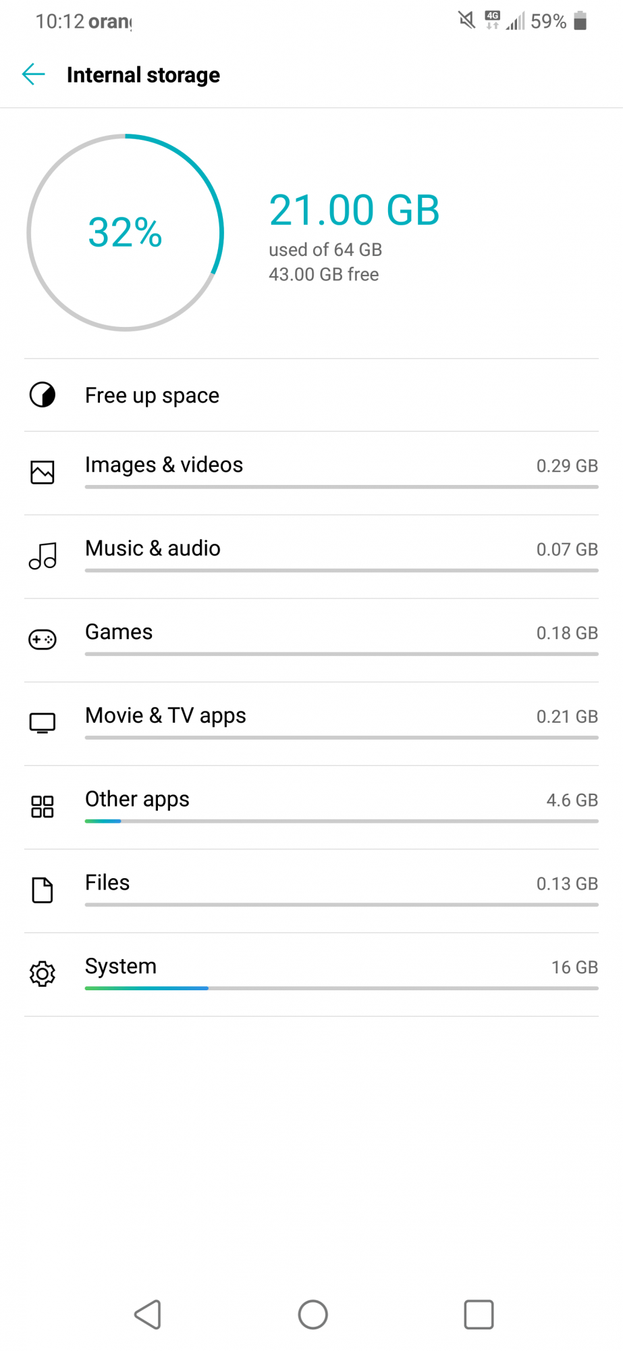
Task: Tap the Files document icon
Action: point(43,890)
